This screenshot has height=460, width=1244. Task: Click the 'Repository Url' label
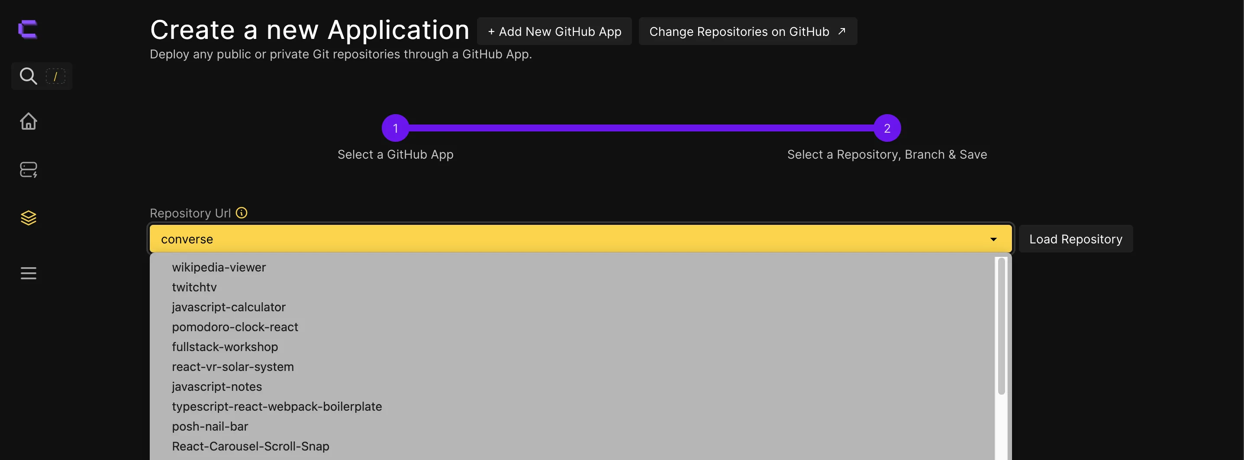(x=190, y=213)
